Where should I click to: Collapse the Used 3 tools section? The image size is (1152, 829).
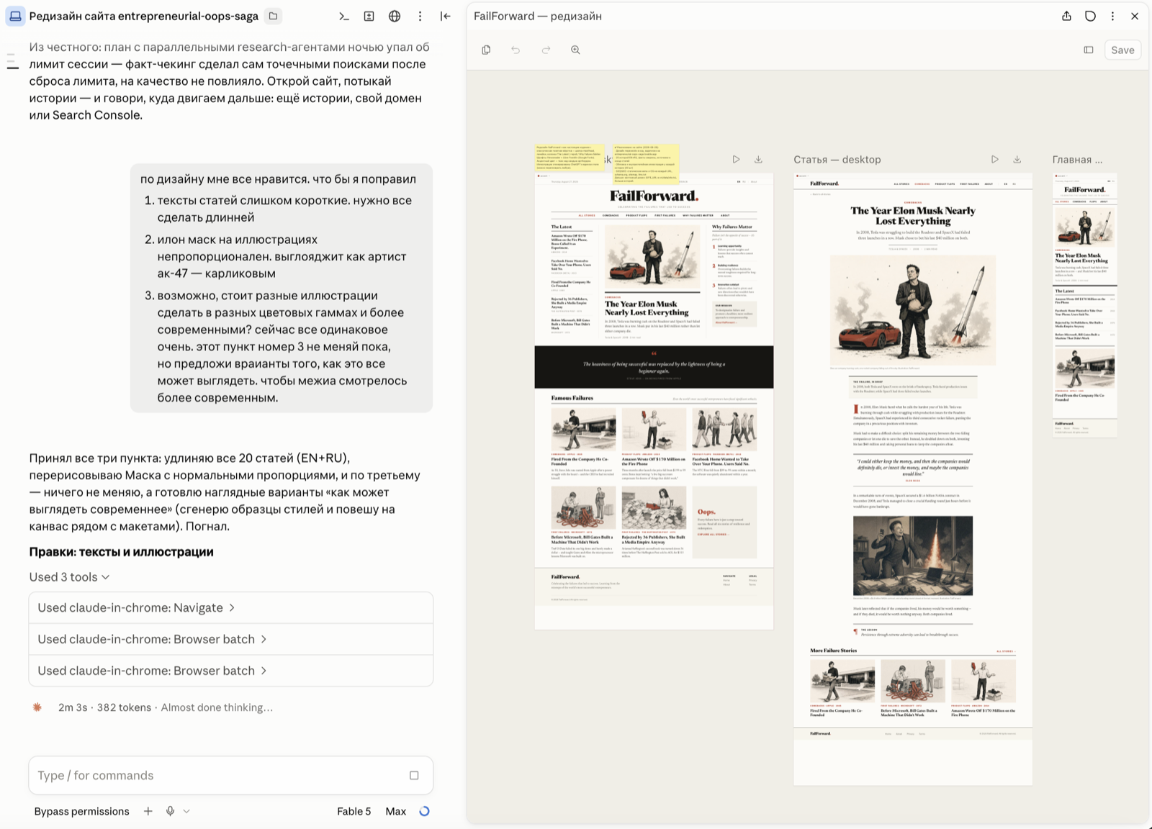pos(69,577)
